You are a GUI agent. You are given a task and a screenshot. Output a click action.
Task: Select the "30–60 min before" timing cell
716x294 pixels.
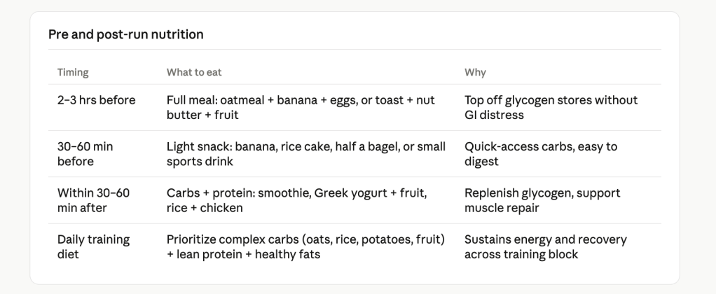[x=85, y=154]
